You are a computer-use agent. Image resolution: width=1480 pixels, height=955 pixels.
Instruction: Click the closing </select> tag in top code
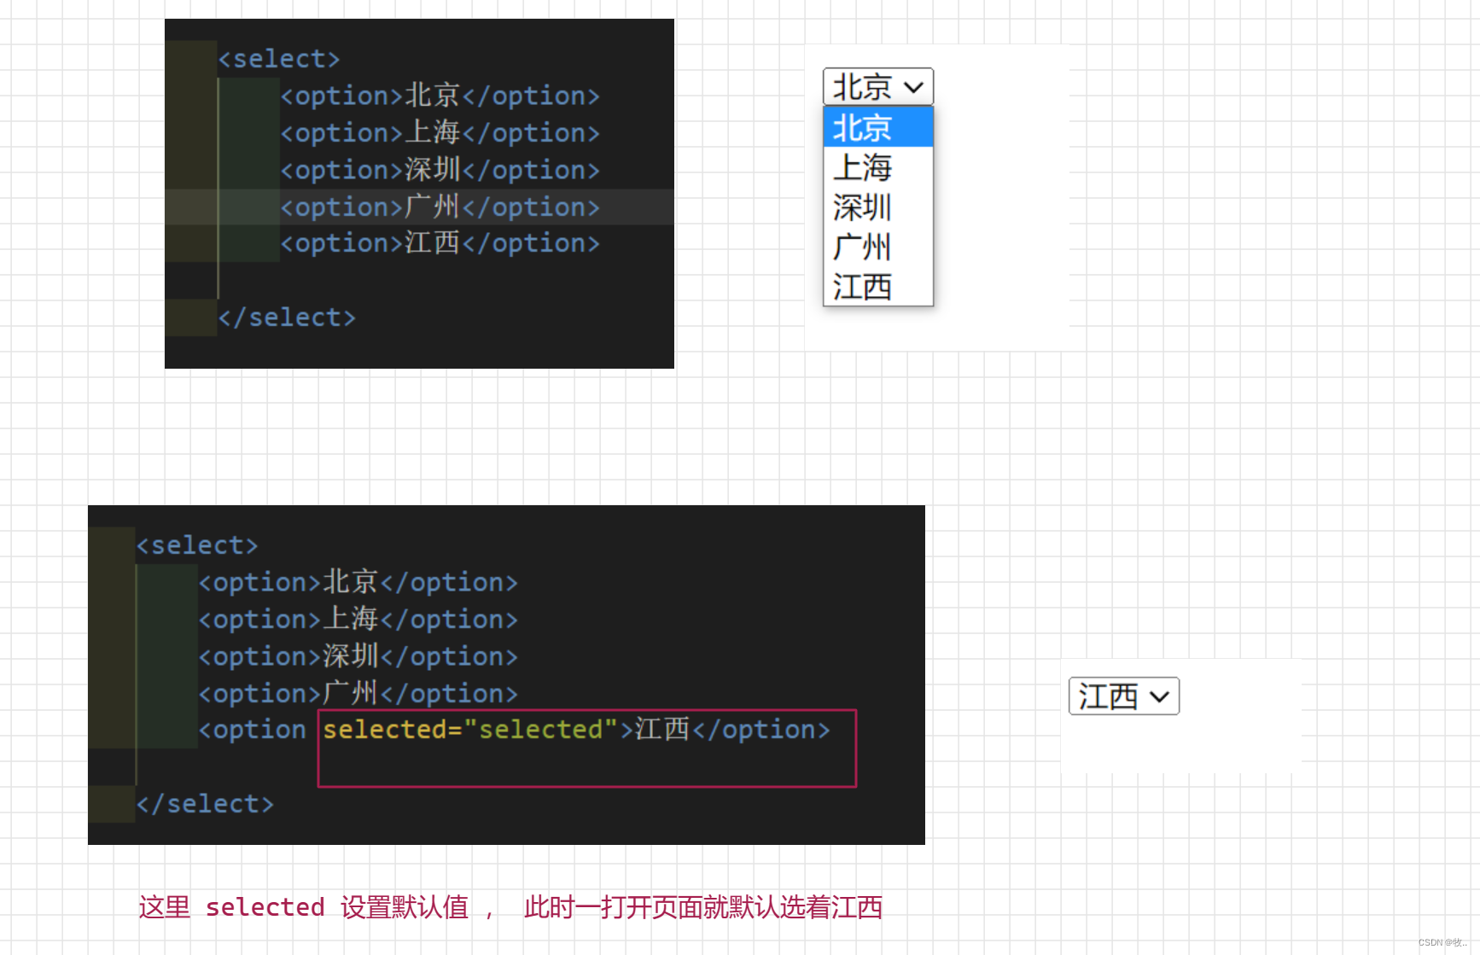[x=286, y=317]
